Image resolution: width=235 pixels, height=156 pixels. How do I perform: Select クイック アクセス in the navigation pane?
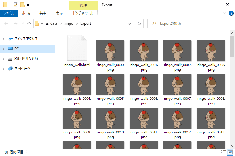tap(26, 39)
